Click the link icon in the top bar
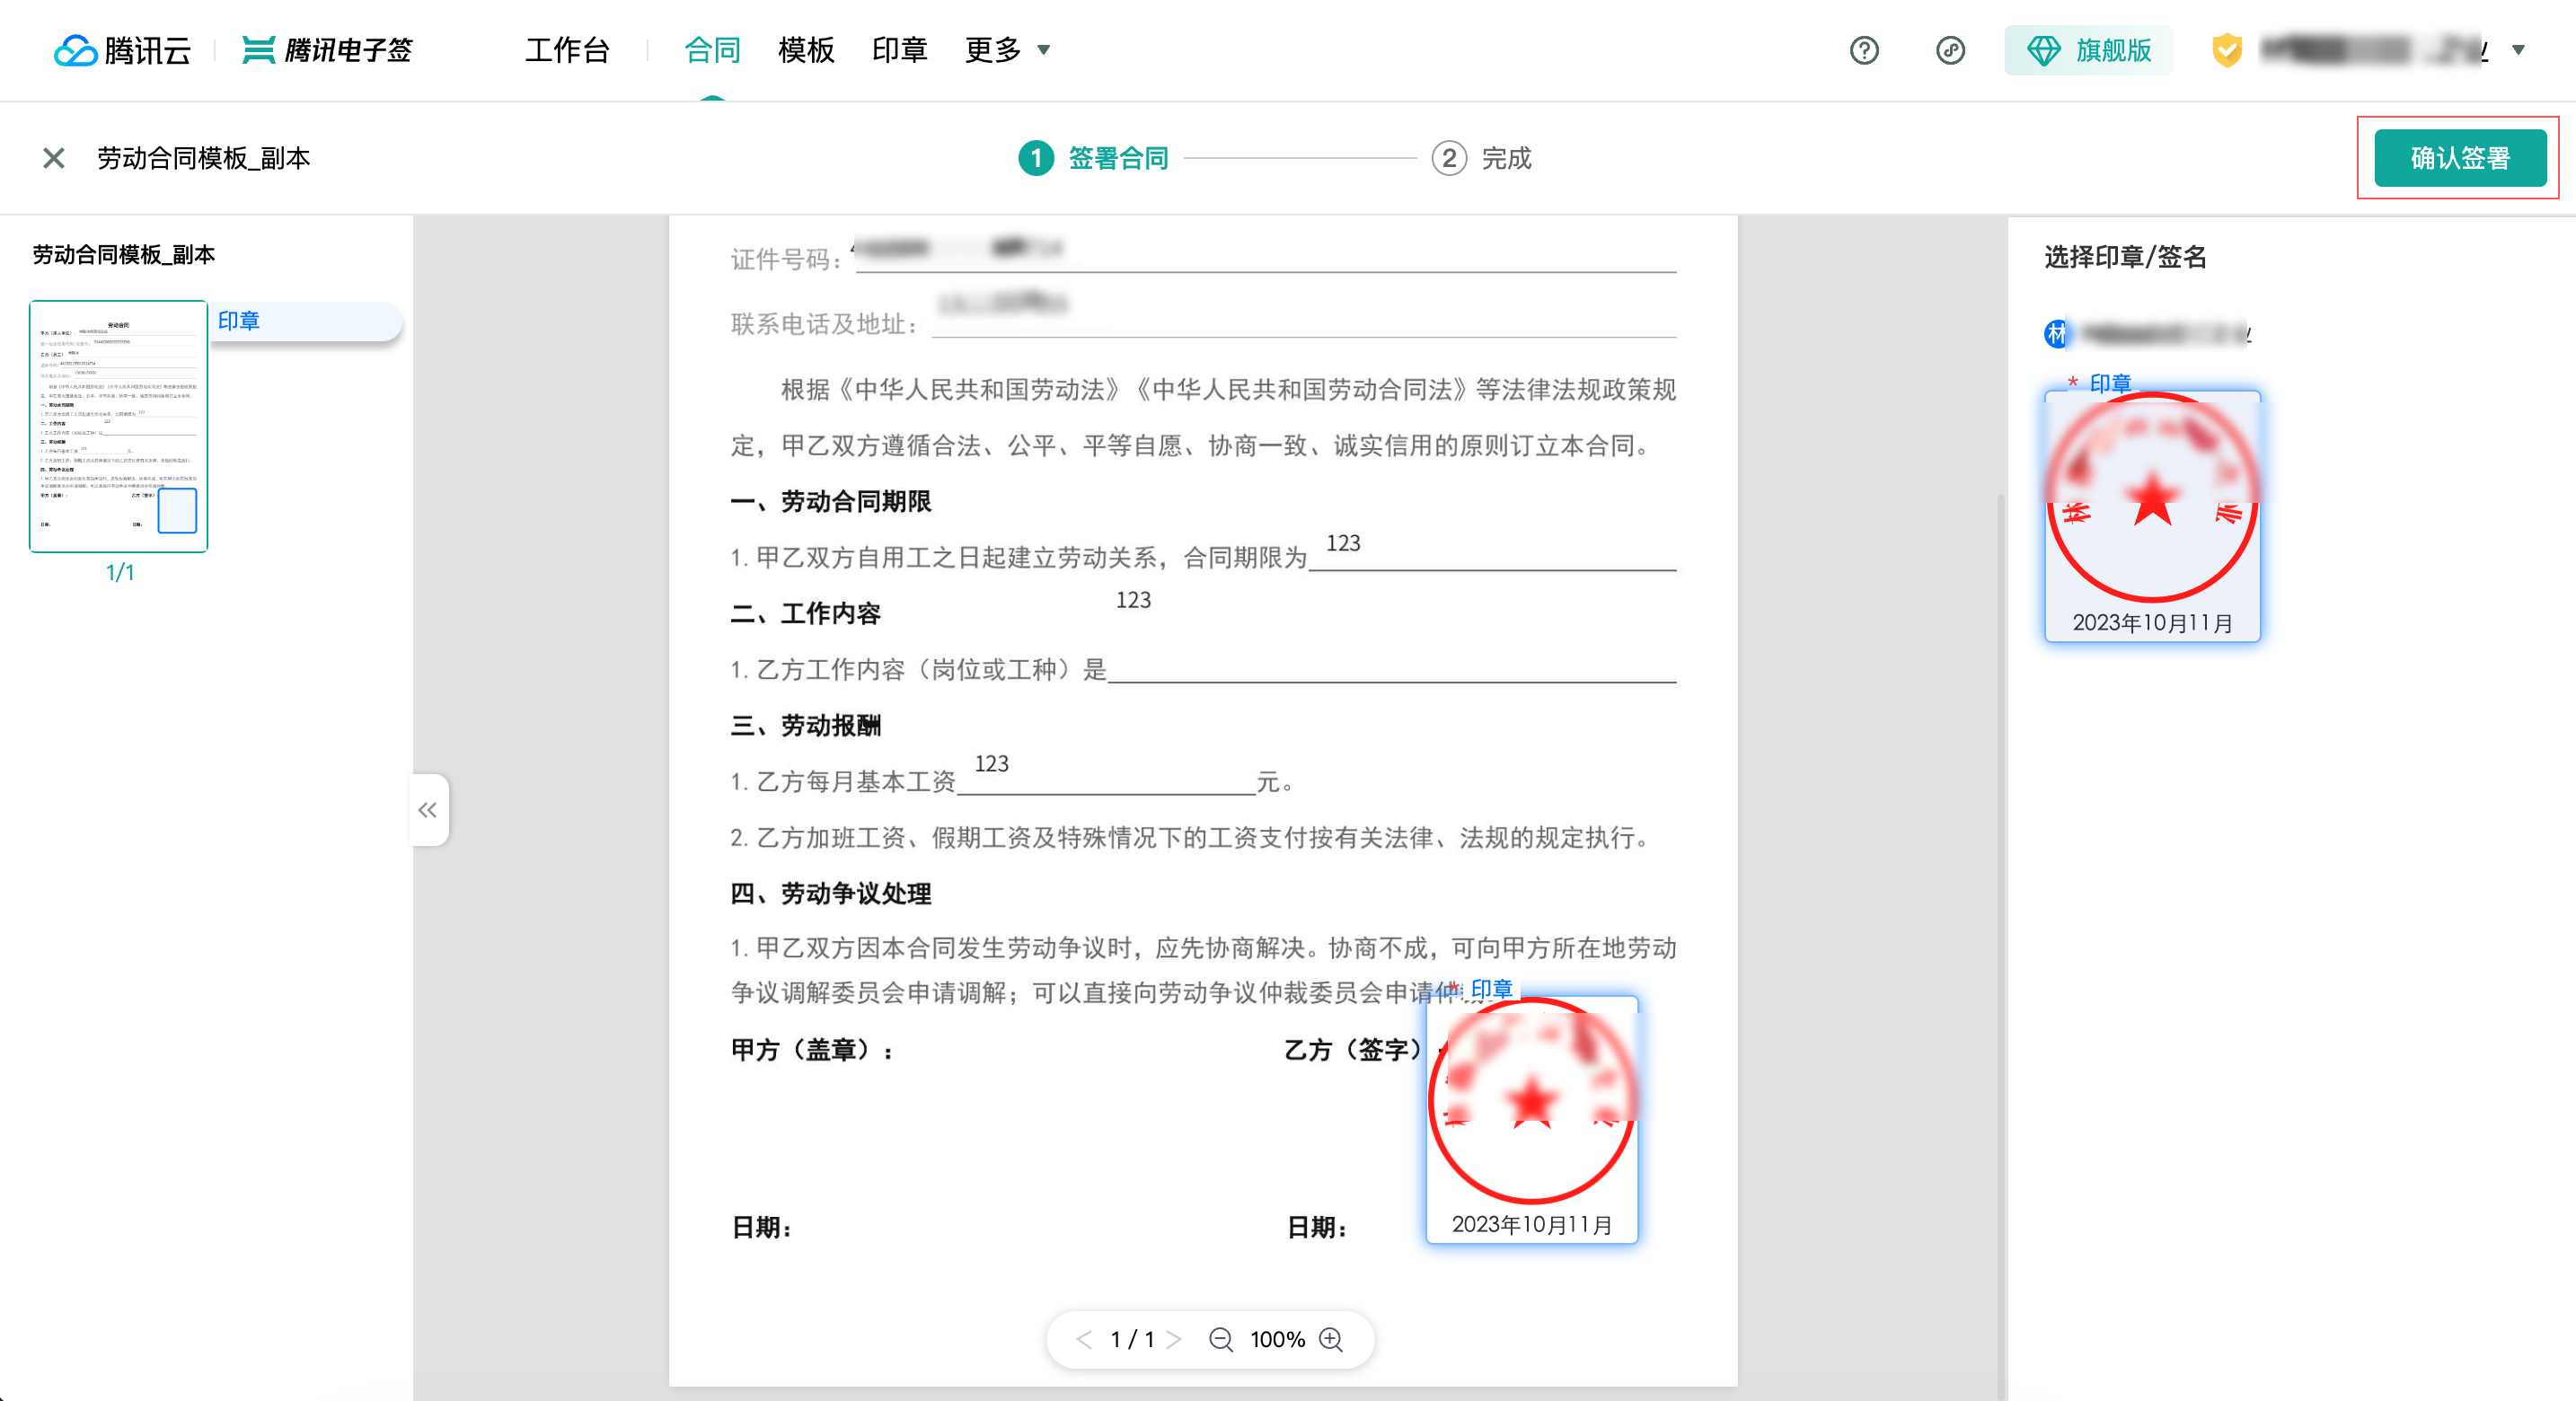The width and height of the screenshot is (2576, 1401). click(1950, 50)
